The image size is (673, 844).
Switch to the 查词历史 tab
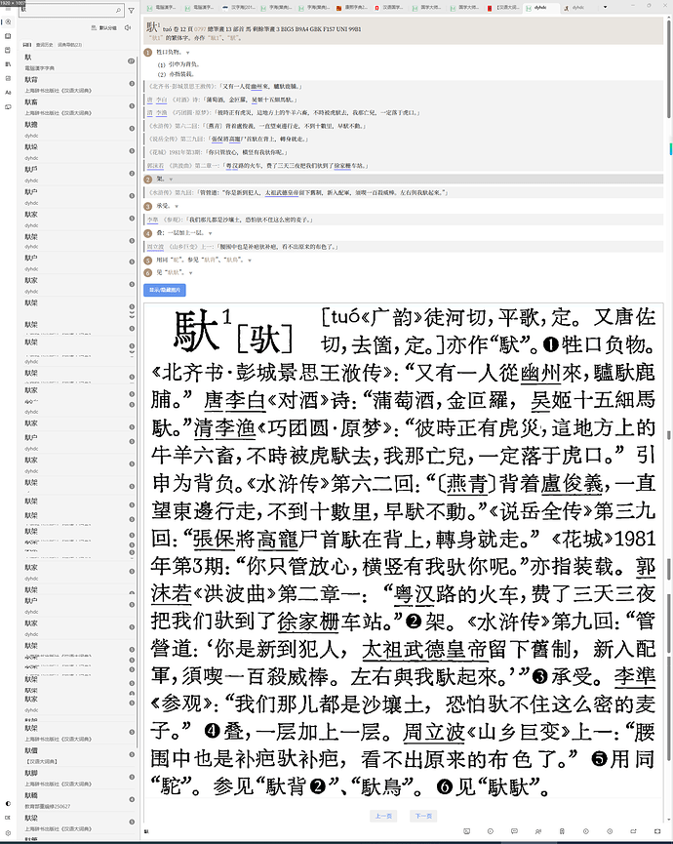pos(44,45)
